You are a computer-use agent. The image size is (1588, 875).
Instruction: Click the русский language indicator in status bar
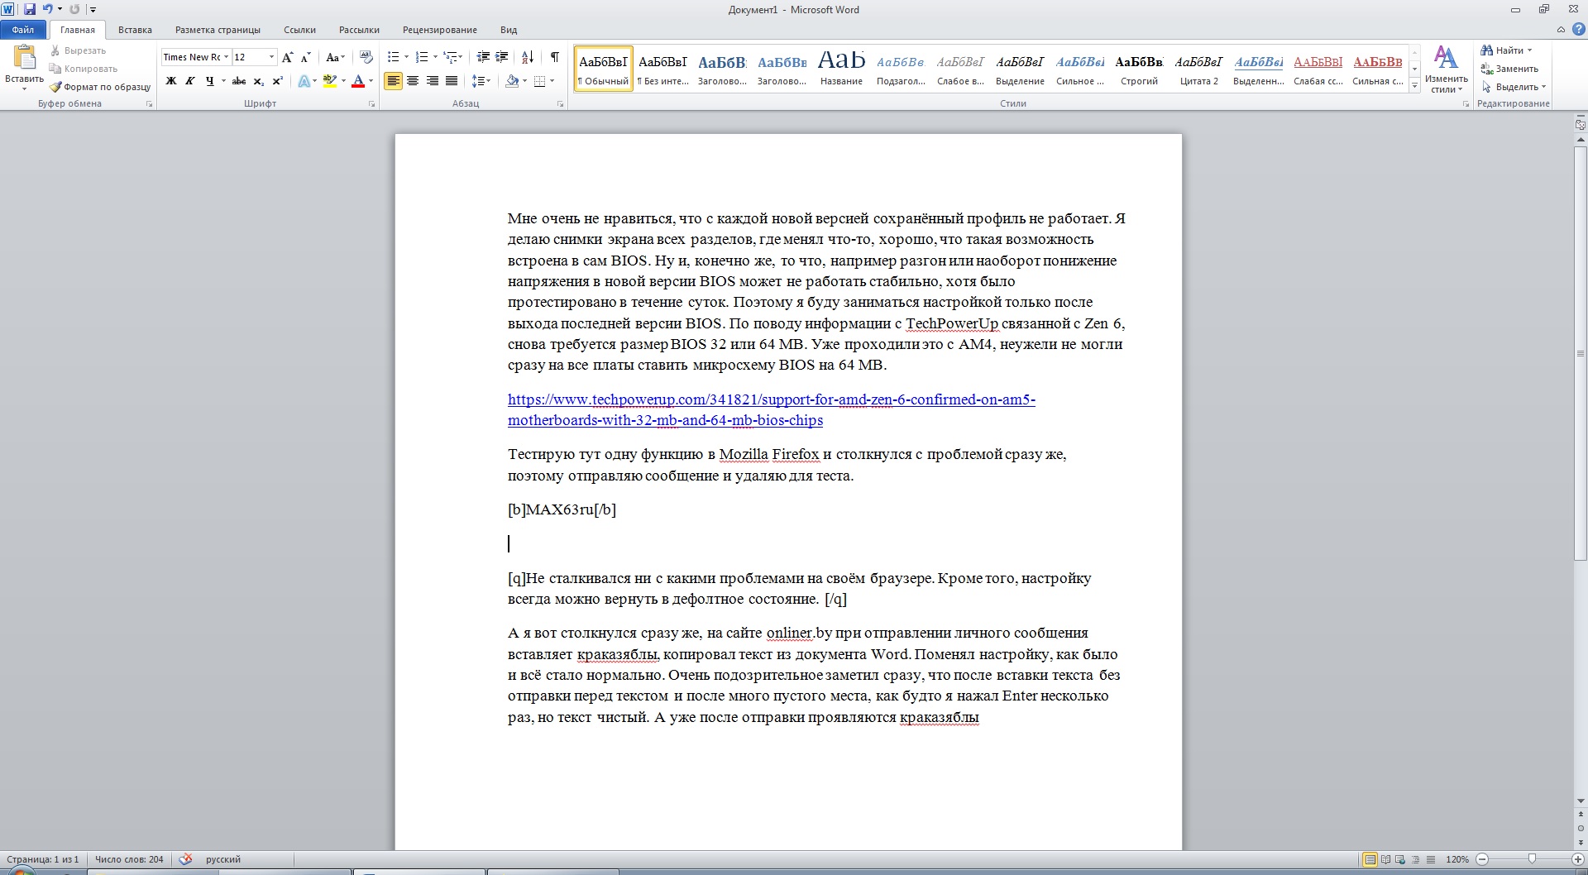pyautogui.click(x=223, y=859)
